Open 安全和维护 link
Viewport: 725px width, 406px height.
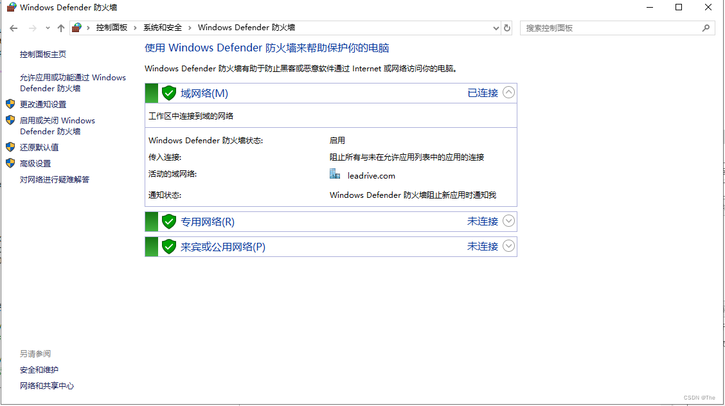pos(39,370)
